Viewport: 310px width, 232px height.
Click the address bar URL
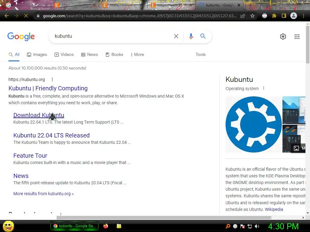(x=140, y=16)
